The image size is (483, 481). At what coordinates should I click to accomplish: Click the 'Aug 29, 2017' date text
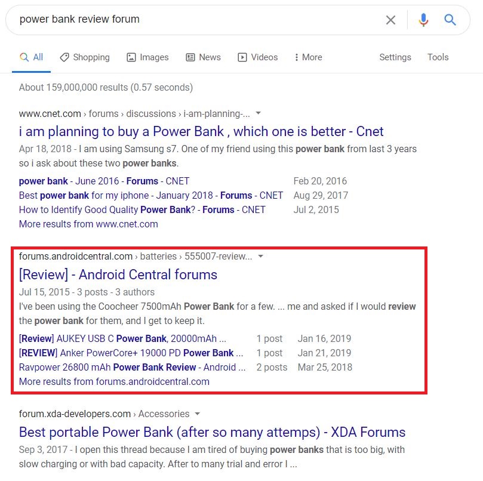point(321,196)
